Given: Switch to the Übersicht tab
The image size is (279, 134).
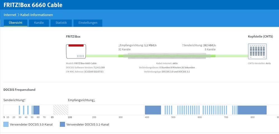Looking at the screenshot, I should click(x=15, y=23).
